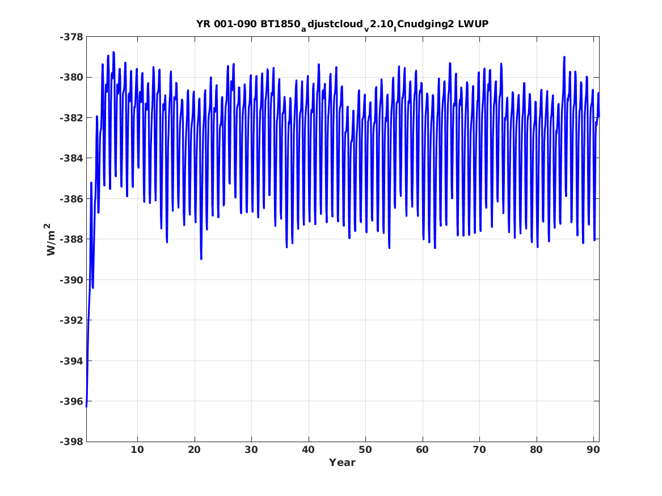The width and height of the screenshot is (662, 496).
Task: Click the 50 x-axis tick label
Action: tap(365, 450)
